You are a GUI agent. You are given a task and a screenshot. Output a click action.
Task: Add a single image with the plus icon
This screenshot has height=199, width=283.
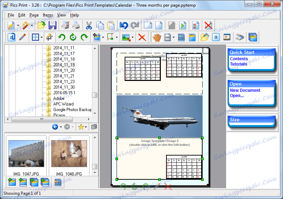[12, 182]
